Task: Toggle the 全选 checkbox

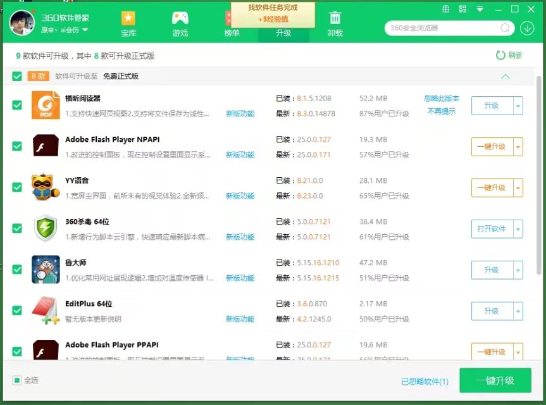Action: 17,380
